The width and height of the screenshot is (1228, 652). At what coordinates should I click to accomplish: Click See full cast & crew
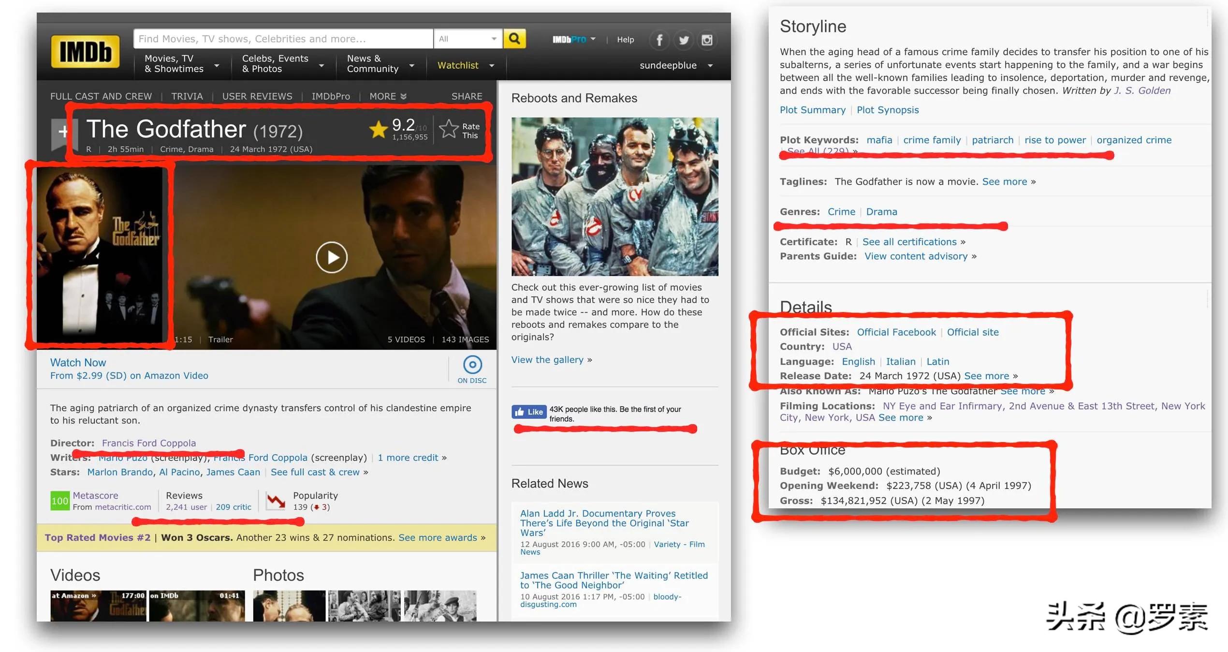click(x=315, y=472)
